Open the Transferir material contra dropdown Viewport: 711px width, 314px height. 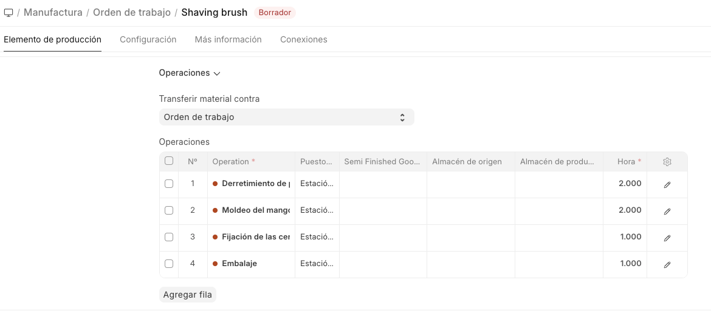coord(287,117)
